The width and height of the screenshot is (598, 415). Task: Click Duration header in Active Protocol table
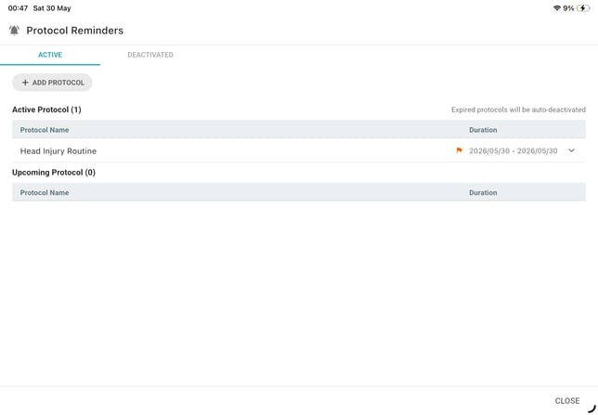(483, 130)
